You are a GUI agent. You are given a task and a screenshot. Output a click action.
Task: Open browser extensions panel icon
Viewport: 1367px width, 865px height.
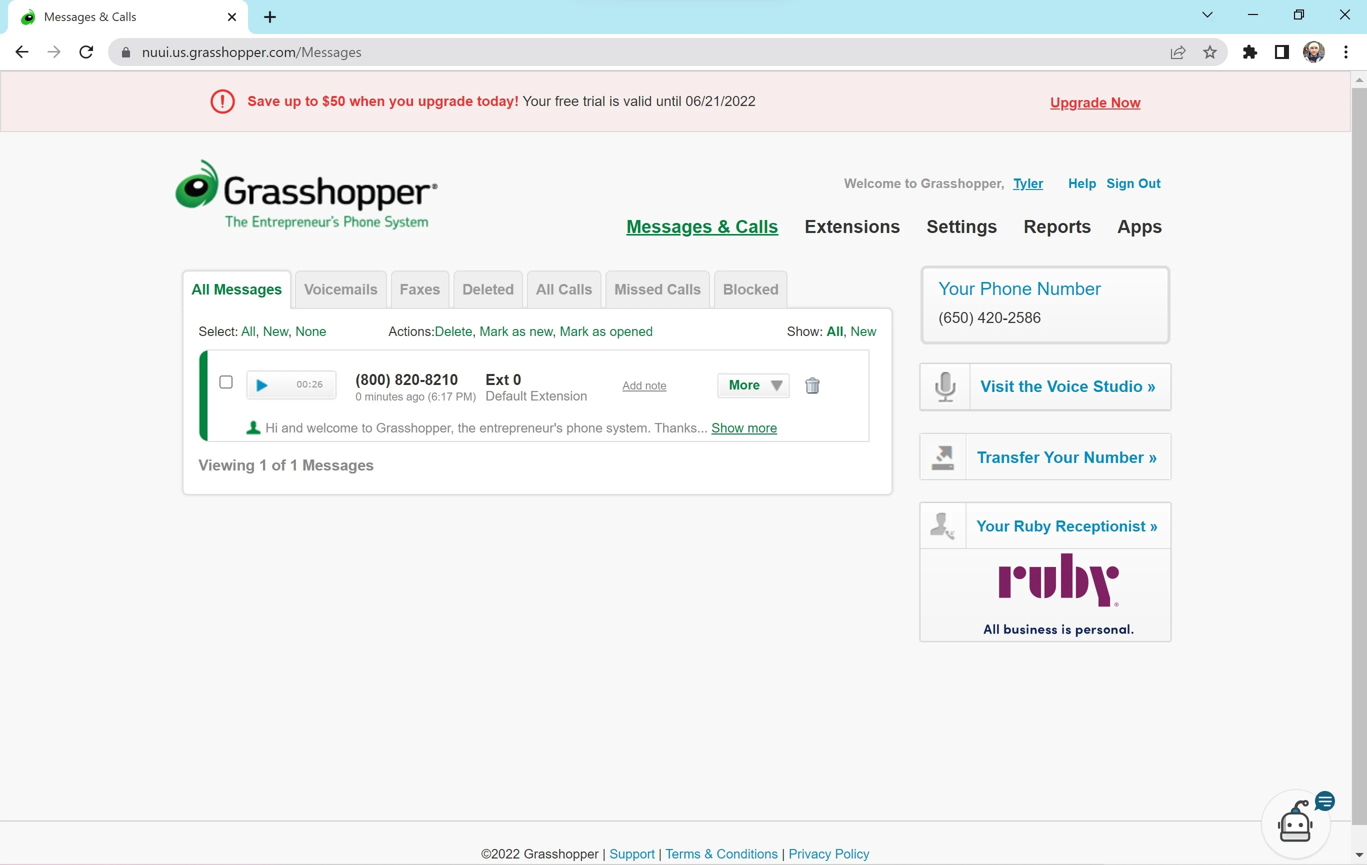click(1250, 52)
